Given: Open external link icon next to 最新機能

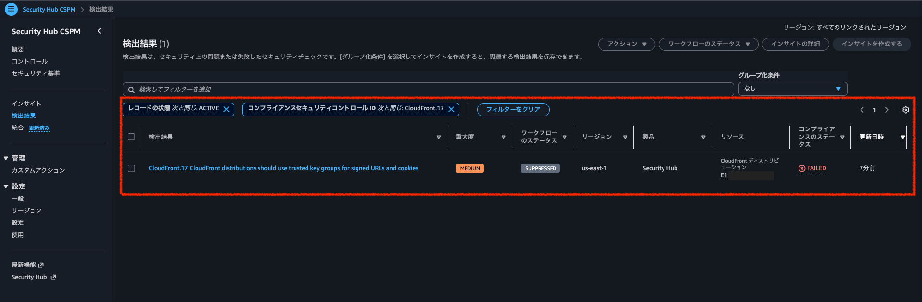Looking at the screenshot, I should 41,265.
